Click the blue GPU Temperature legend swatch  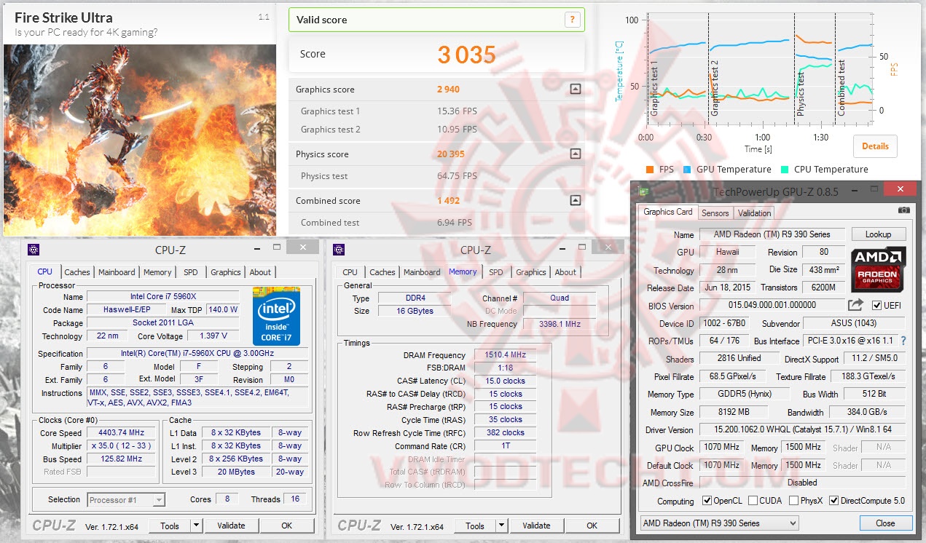tap(688, 170)
